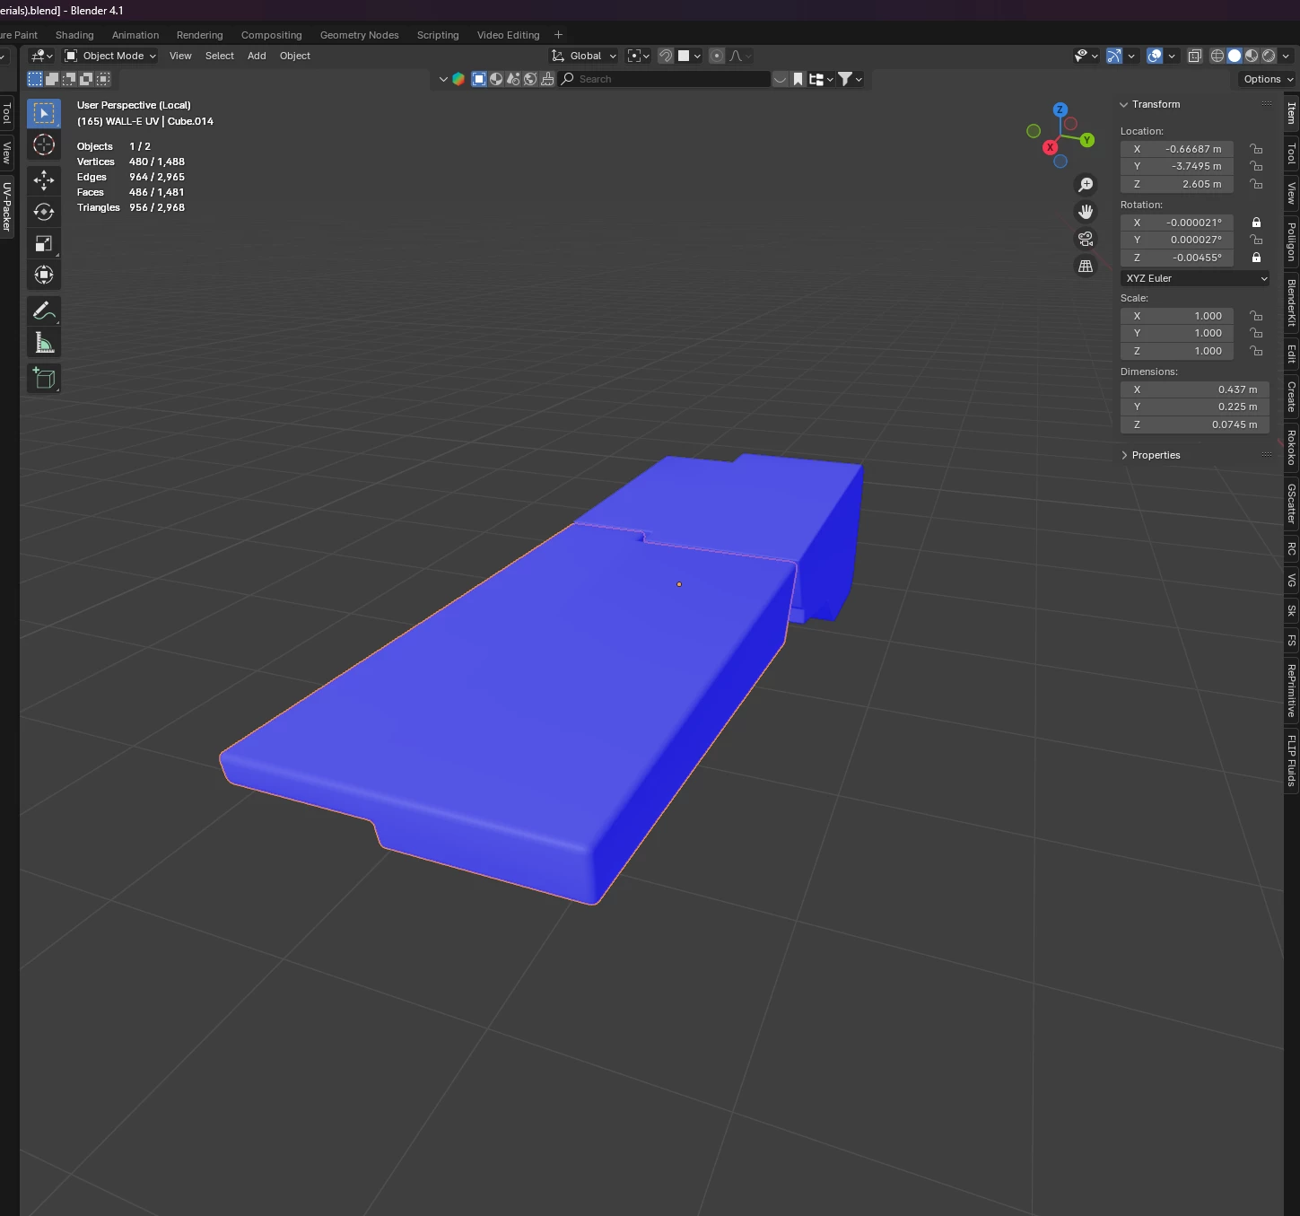
Task: Open viewport shading options dropdown
Action: [x=1287, y=56]
